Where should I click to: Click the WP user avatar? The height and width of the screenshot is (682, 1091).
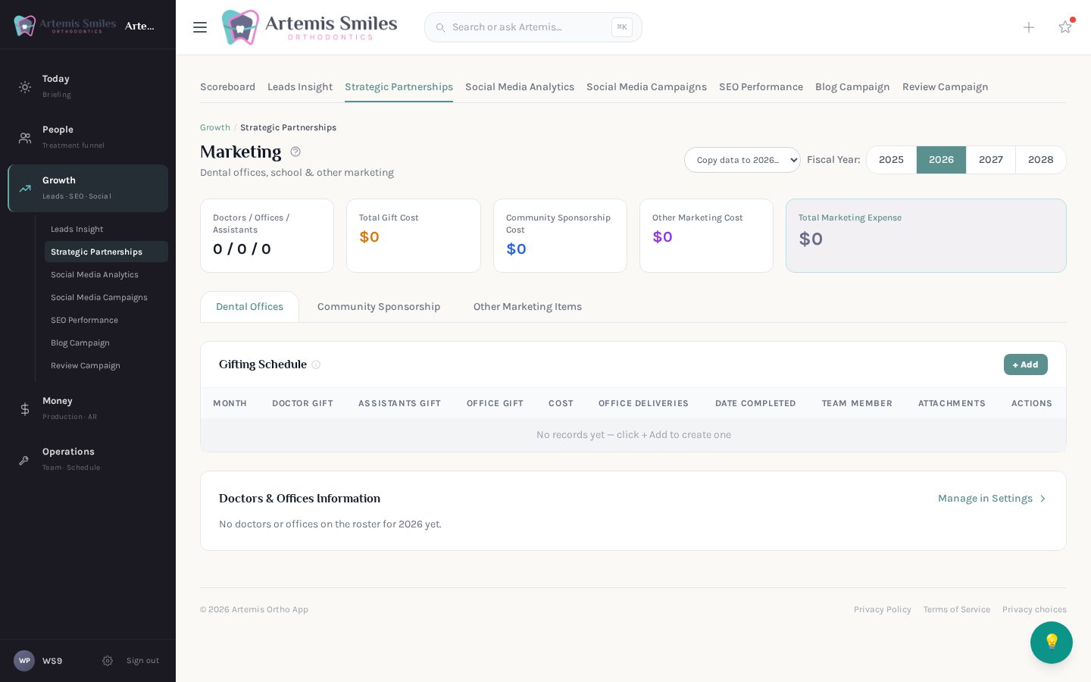point(24,661)
